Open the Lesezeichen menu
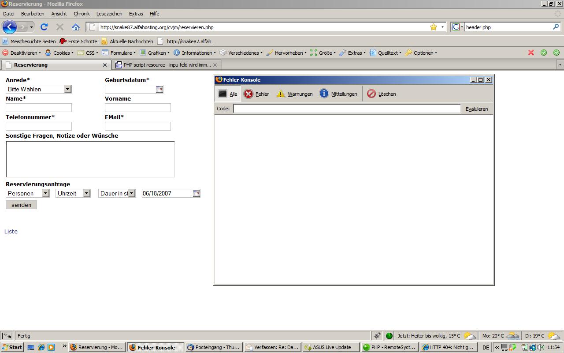 (109, 14)
